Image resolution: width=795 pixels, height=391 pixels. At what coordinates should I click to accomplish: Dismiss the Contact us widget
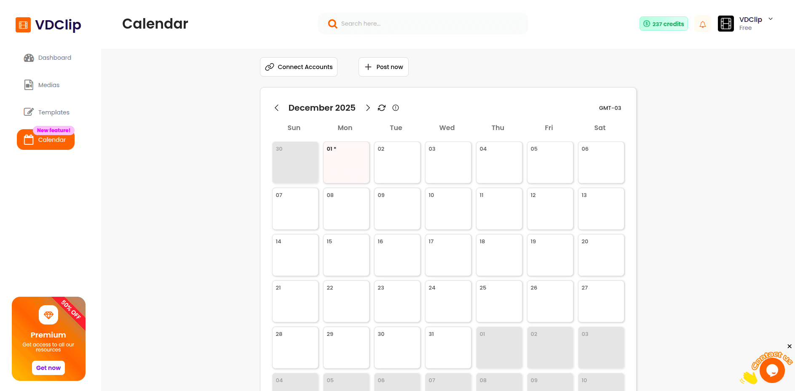[789, 346]
